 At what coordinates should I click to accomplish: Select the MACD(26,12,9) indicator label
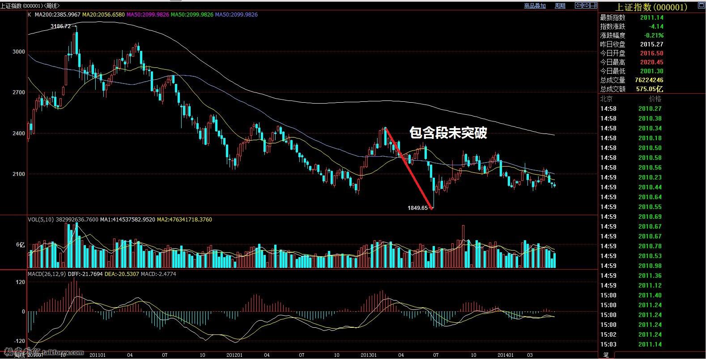click(x=47, y=274)
